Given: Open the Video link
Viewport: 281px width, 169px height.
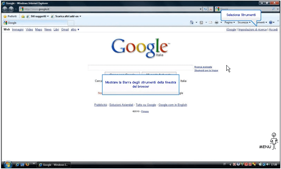Looking at the screenshot, I should [29, 29].
